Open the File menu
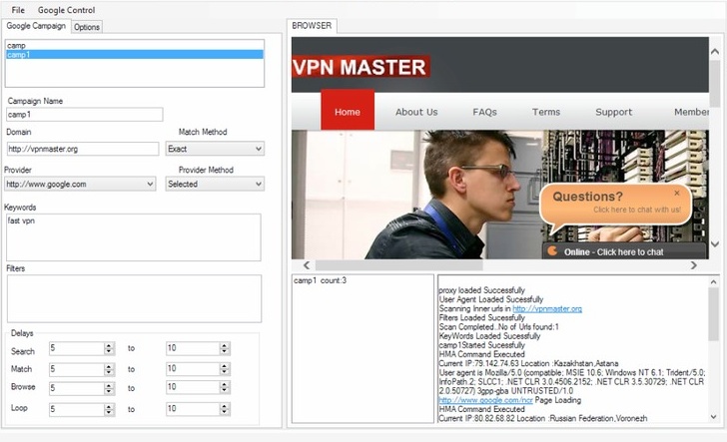727x442 pixels. pyautogui.click(x=18, y=10)
